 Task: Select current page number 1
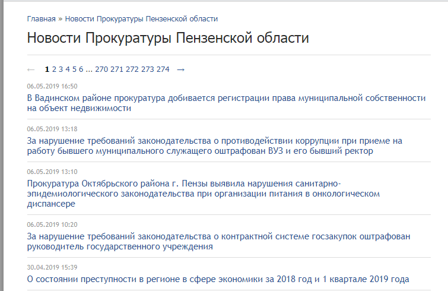pyautogui.click(x=47, y=69)
